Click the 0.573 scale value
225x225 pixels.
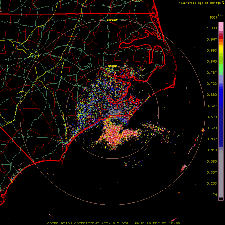[212, 117]
